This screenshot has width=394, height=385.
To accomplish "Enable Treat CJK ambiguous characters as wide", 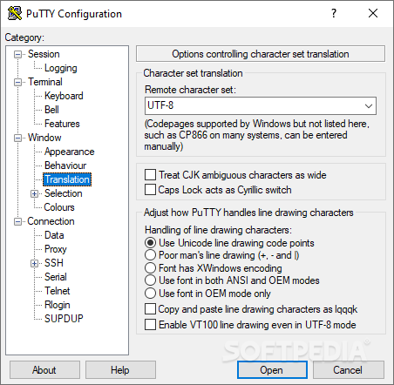I will (150, 175).
